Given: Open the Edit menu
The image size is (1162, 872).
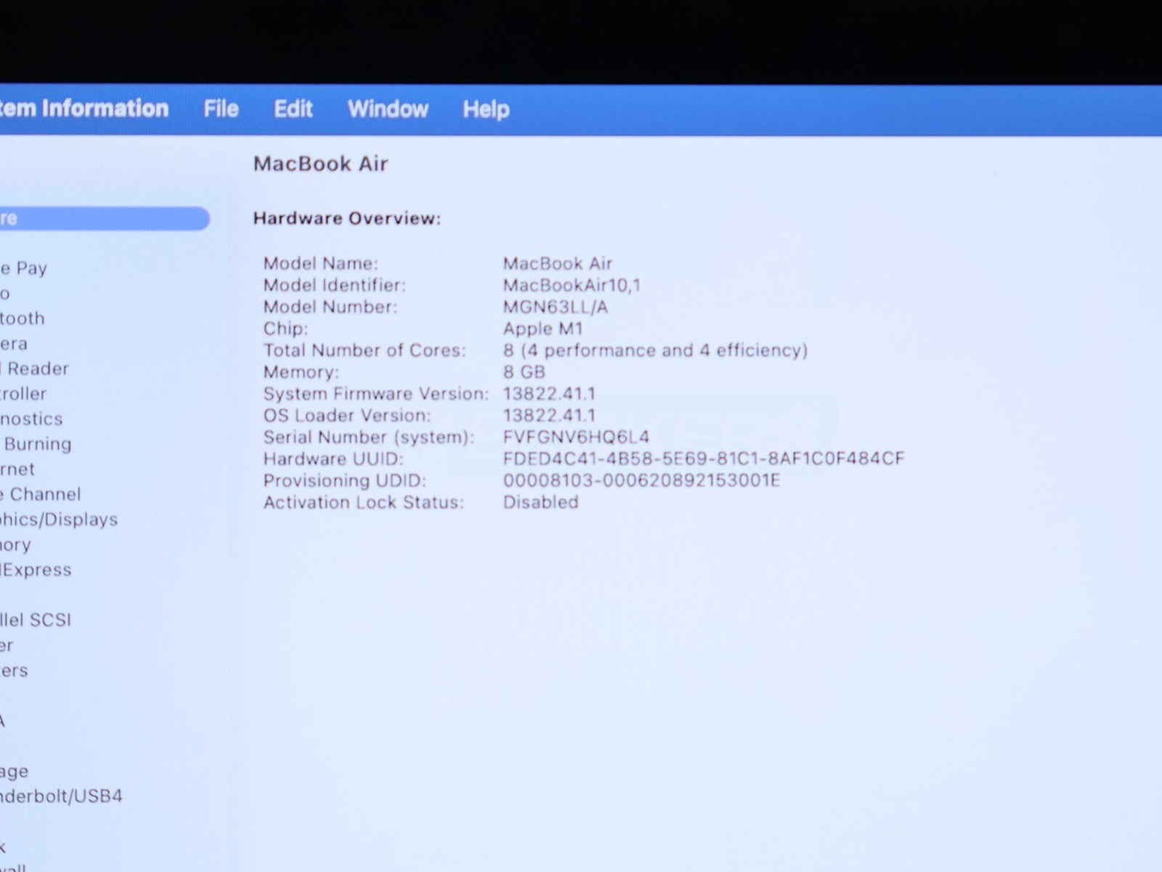Looking at the screenshot, I should [x=293, y=109].
